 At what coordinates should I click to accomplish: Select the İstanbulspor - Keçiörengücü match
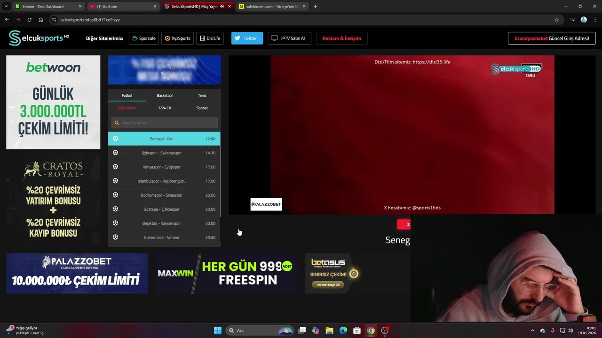pos(164,181)
